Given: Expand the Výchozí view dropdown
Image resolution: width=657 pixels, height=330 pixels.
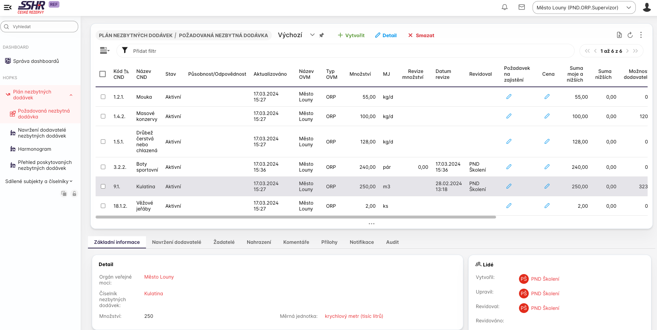Looking at the screenshot, I should coord(312,35).
